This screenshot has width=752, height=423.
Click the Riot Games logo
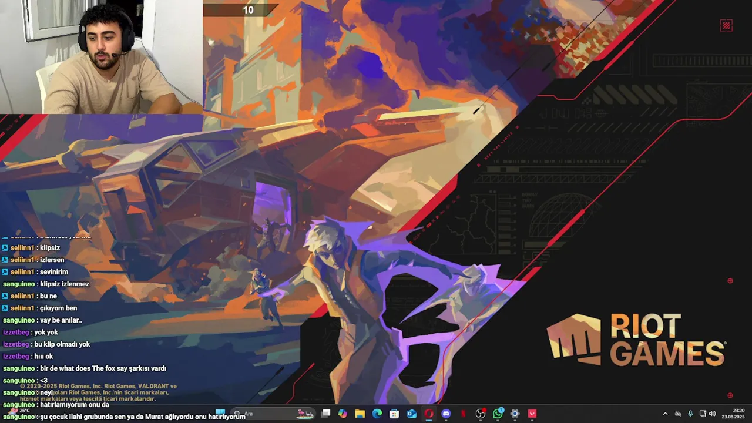[637, 340]
